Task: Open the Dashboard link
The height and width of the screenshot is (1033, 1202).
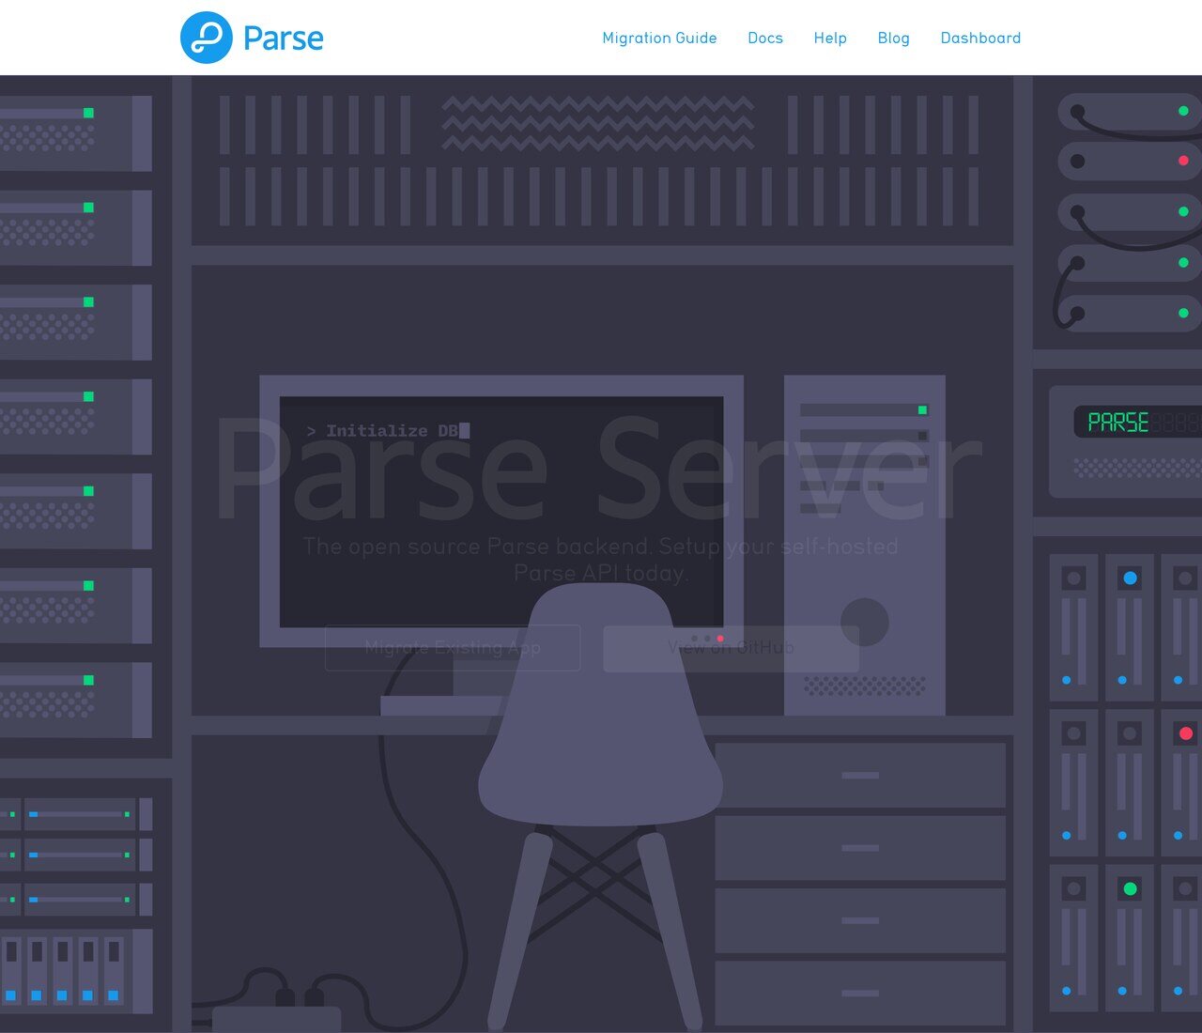Action: pos(980,38)
